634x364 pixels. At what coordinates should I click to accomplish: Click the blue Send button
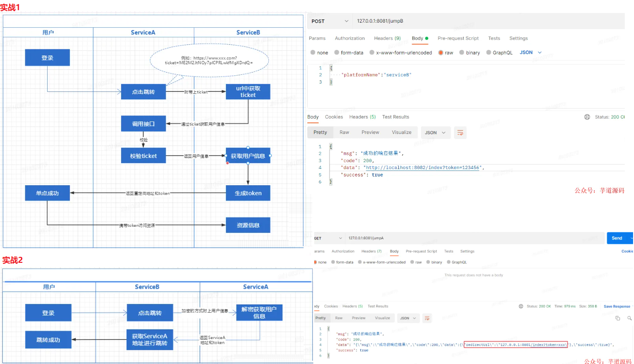point(617,238)
